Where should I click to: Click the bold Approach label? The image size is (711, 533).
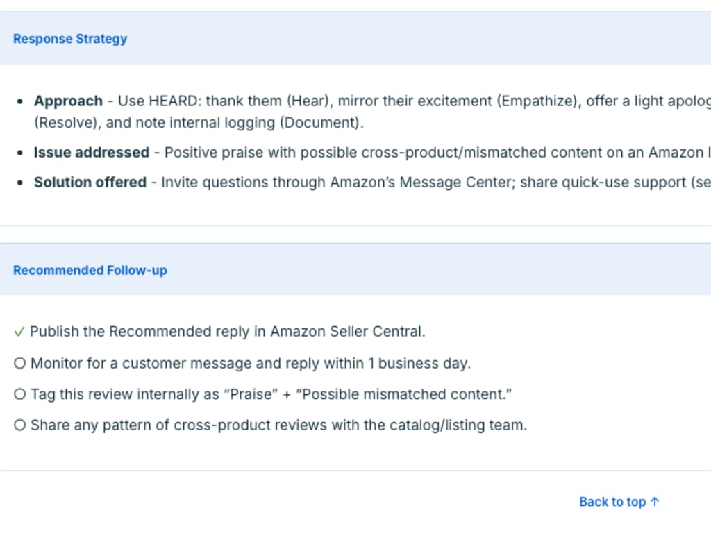point(68,101)
